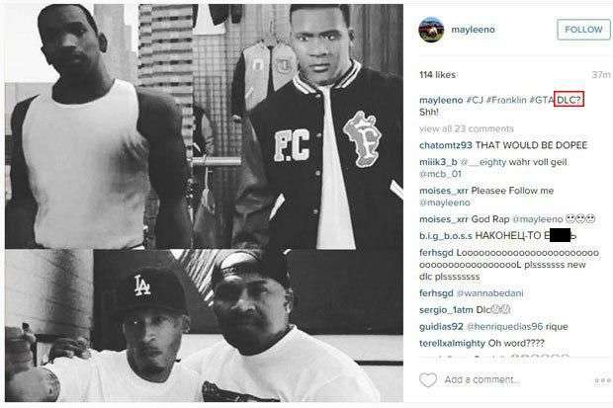The height and width of the screenshot is (408, 613).
Task: Visit the @mcb_01 mention
Action: (x=440, y=174)
